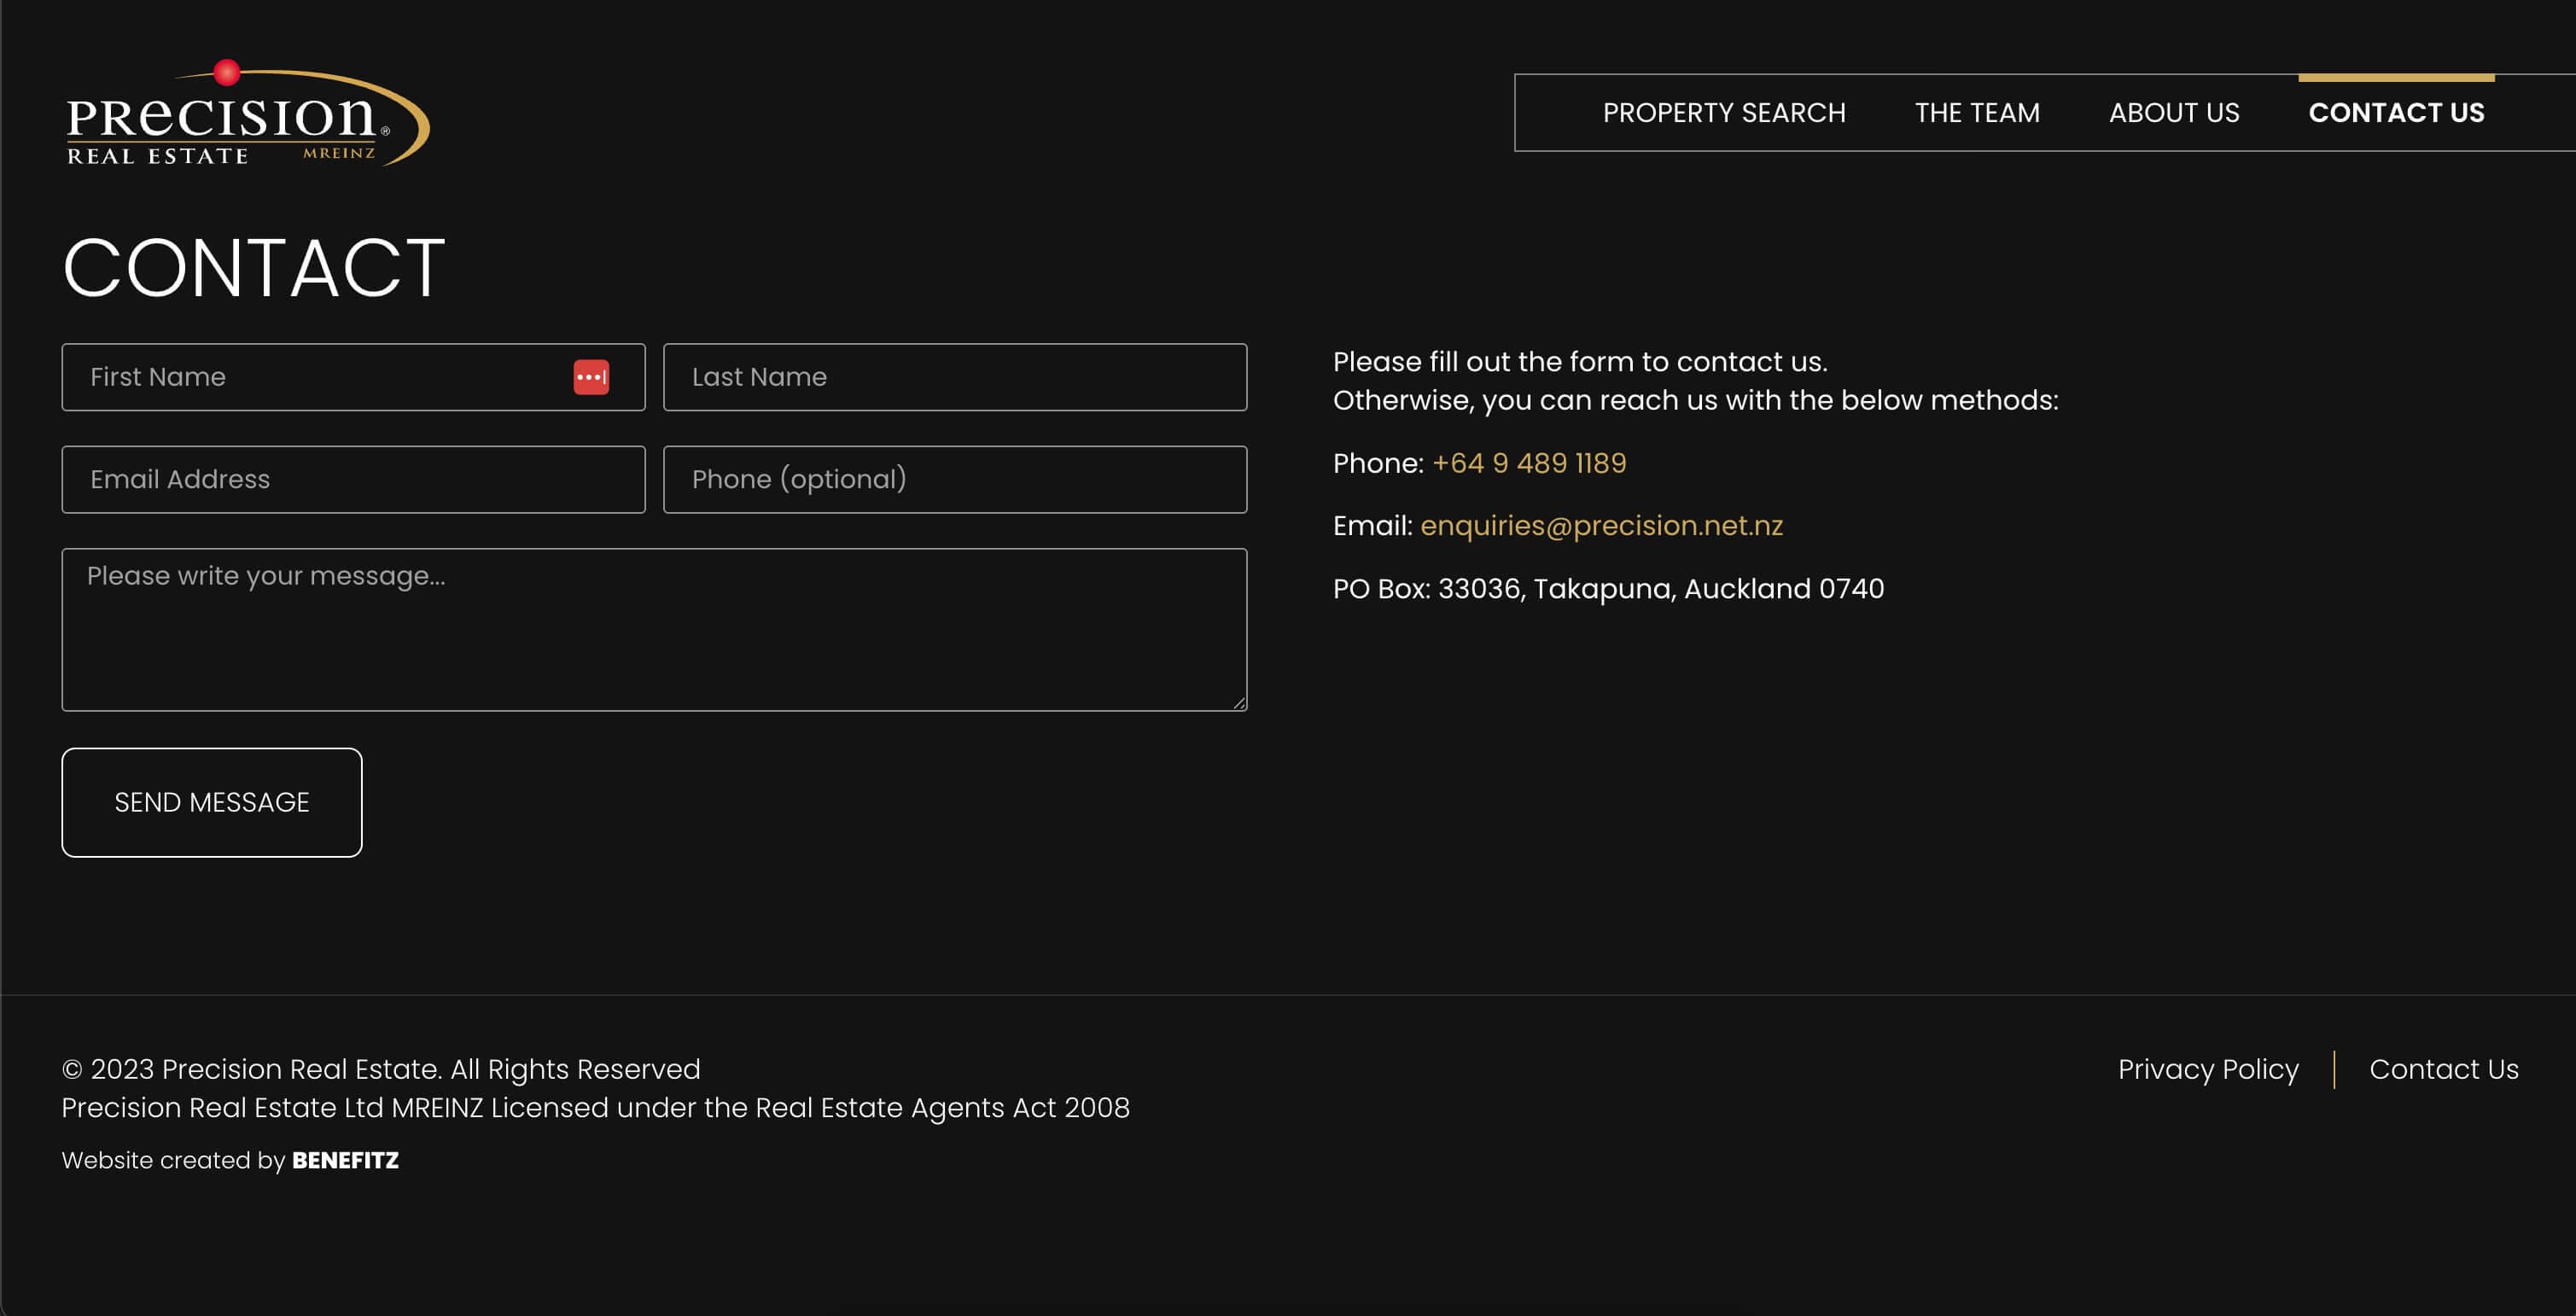The width and height of the screenshot is (2576, 1316).
Task: Click the footer Contact Us link
Action: pos(2442,1069)
